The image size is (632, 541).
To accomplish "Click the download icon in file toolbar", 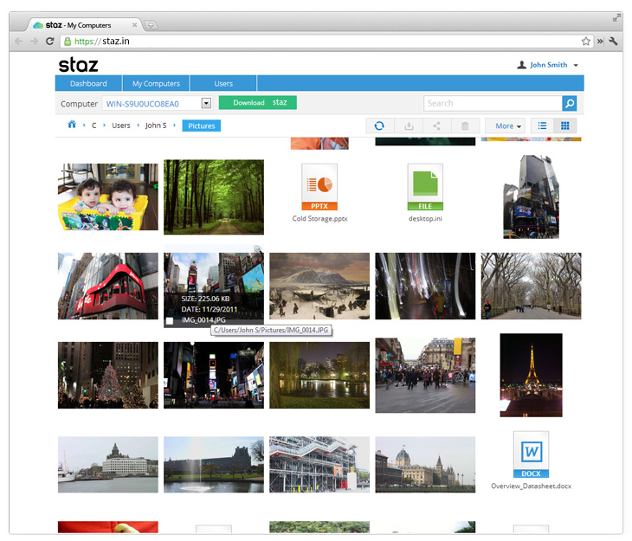I will click(x=408, y=126).
